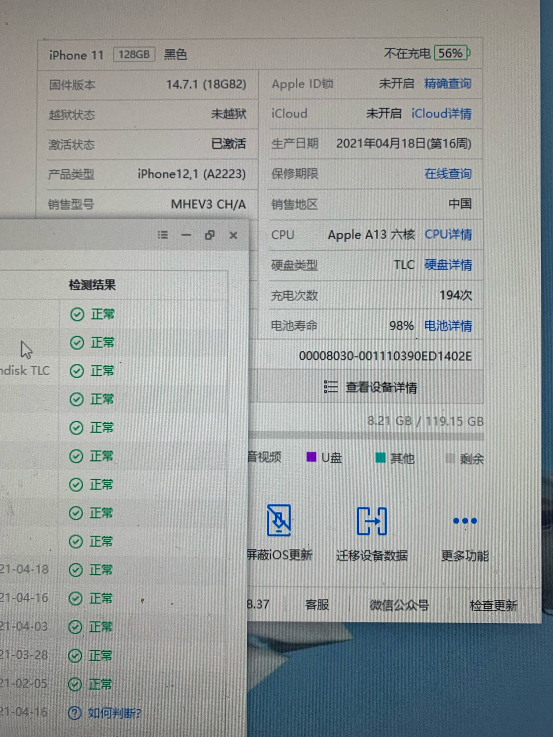Click the 已激活 activation status value
Viewport: 553px width, 737px height.
[229, 144]
